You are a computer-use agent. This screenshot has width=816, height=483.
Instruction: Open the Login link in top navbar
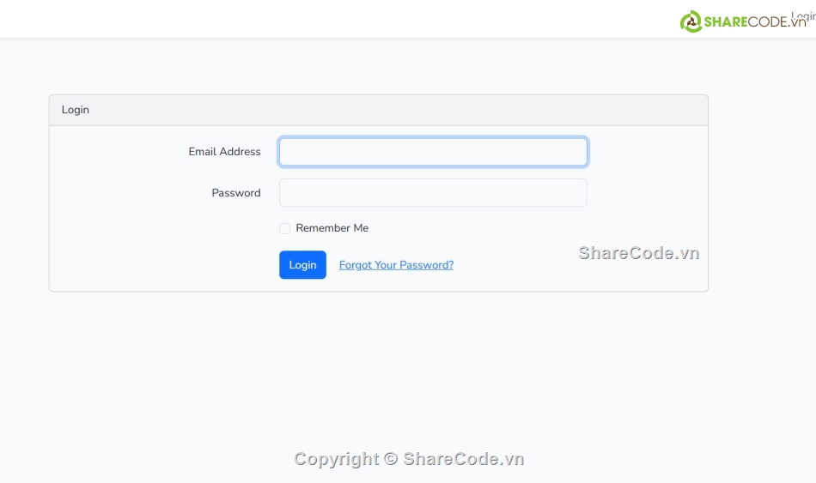click(803, 16)
